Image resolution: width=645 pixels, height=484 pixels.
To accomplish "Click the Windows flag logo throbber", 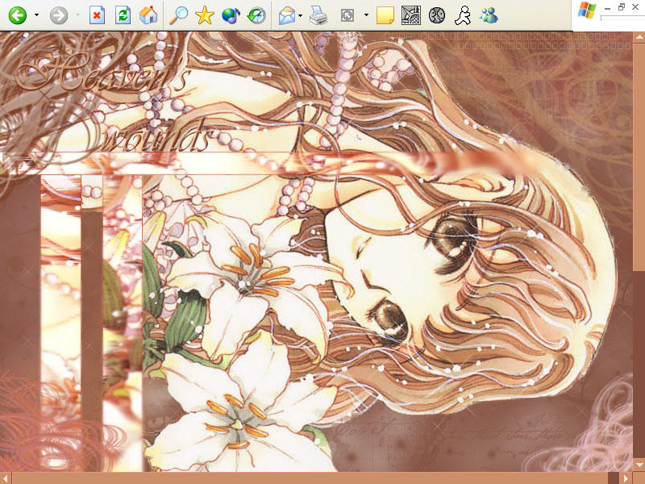I will pos(587,10).
